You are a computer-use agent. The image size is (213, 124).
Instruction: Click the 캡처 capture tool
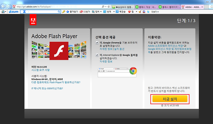coord(96,12)
